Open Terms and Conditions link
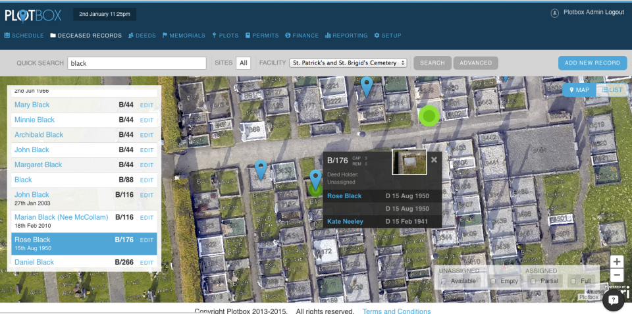 396,311
